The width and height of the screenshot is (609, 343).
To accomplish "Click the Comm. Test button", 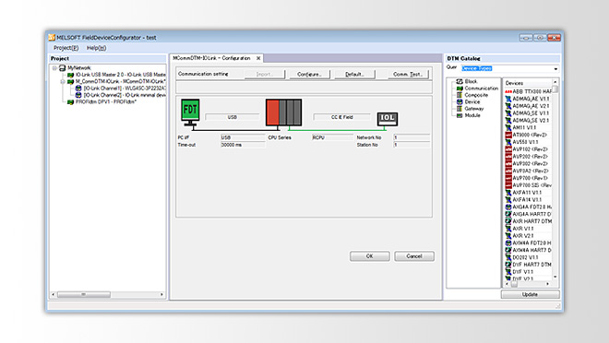I will click(x=408, y=74).
